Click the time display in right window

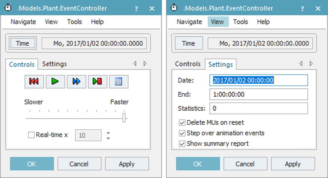click(x=260, y=43)
